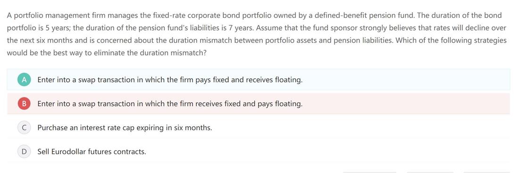Click the question line starting 'A portfolio management firm'
Image resolution: width=519 pixels, height=173 pixels.
point(254,15)
